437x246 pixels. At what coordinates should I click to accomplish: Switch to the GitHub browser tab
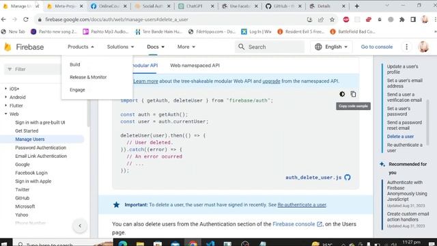tap(283, 6)
